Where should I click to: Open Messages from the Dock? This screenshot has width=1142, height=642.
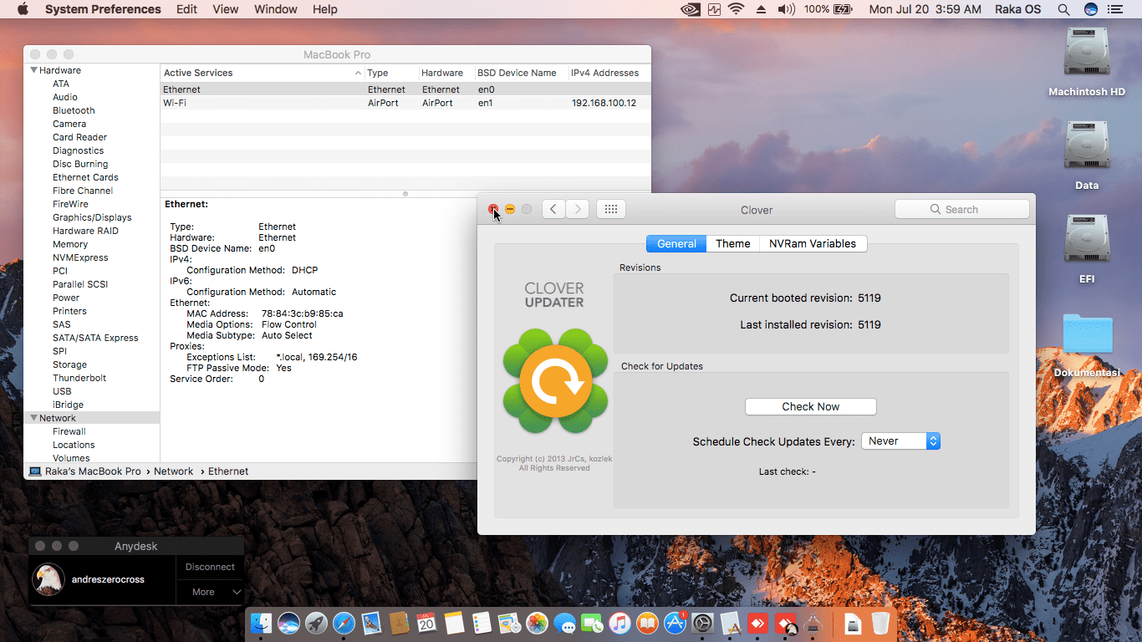(x=564, y=623)
